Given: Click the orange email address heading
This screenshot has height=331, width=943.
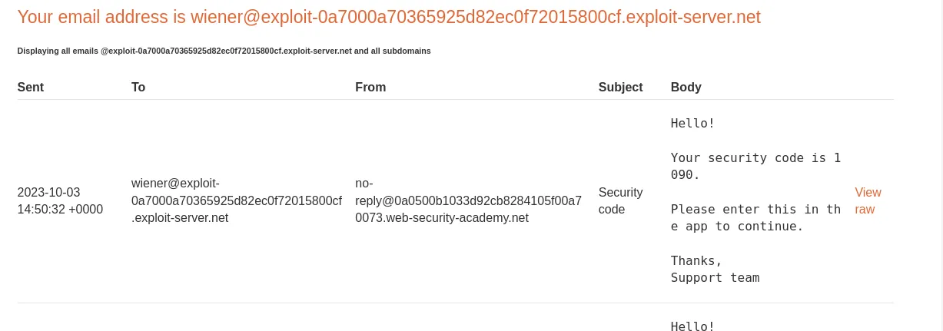Looking at the screenshot, I should pyautogui.click(x=388, y=17).
